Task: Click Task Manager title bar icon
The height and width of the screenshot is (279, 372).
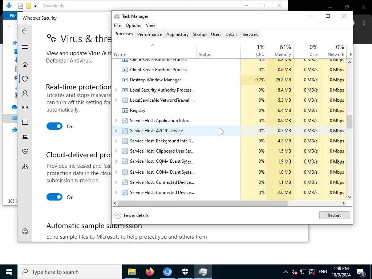Action: 117,16
